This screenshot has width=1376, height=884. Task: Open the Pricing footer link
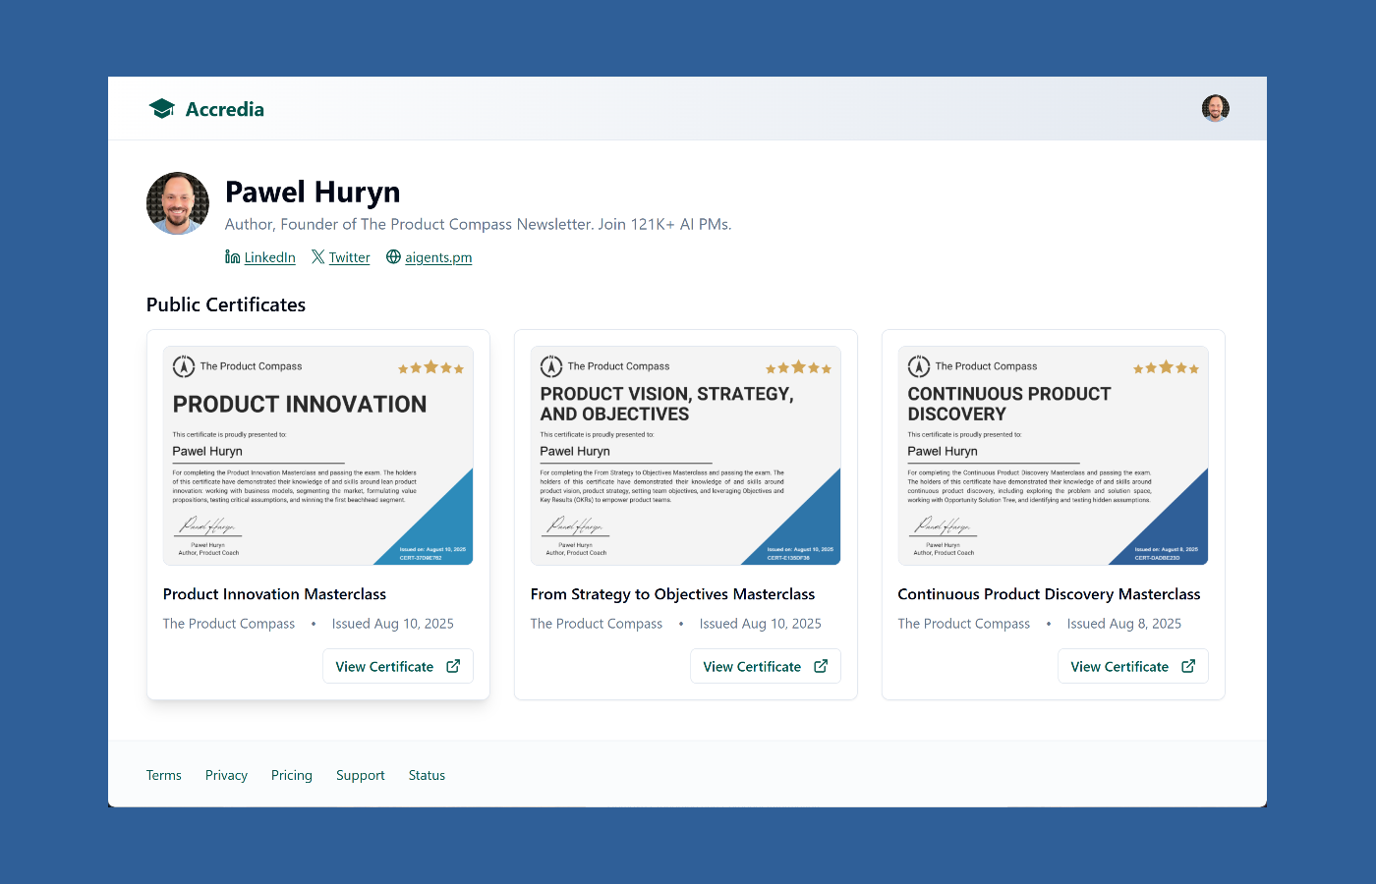pos(292,775)
